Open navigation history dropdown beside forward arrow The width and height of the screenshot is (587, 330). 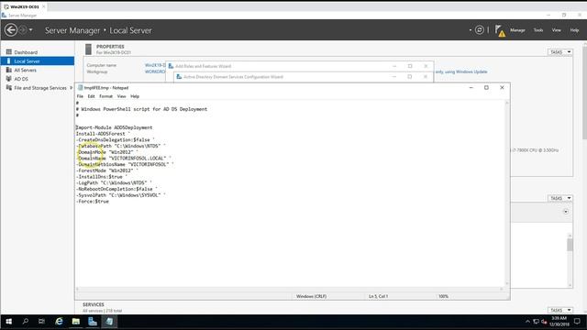tap(30, 30)
